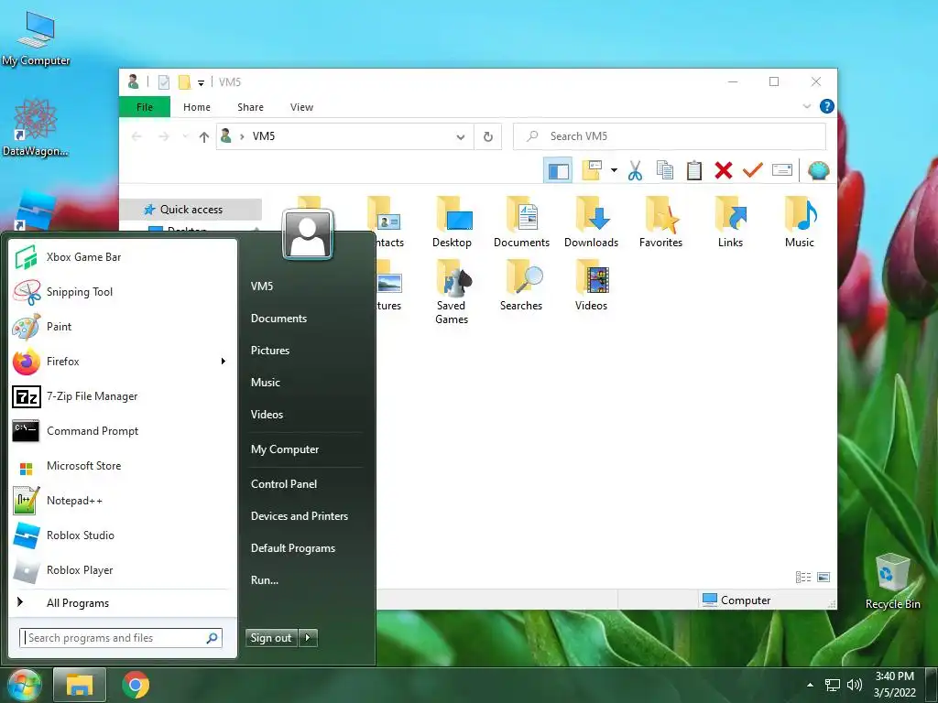Open VM5 user folder link in Start menu
This screenshot has width=938, height=703.
click(x=262, y=286)
